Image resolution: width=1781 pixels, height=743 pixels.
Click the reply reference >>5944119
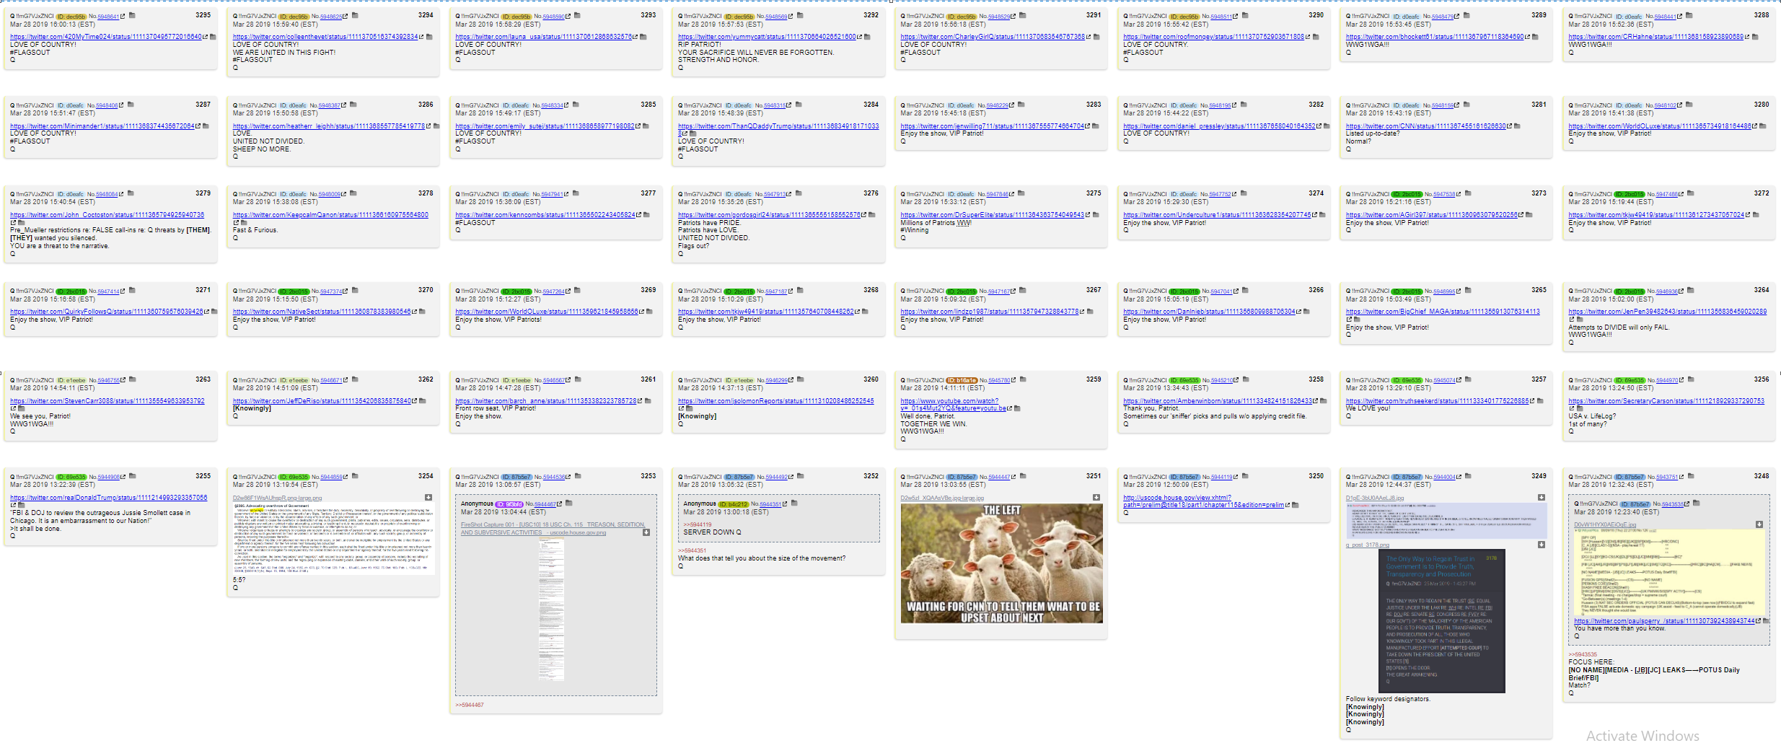698,524
